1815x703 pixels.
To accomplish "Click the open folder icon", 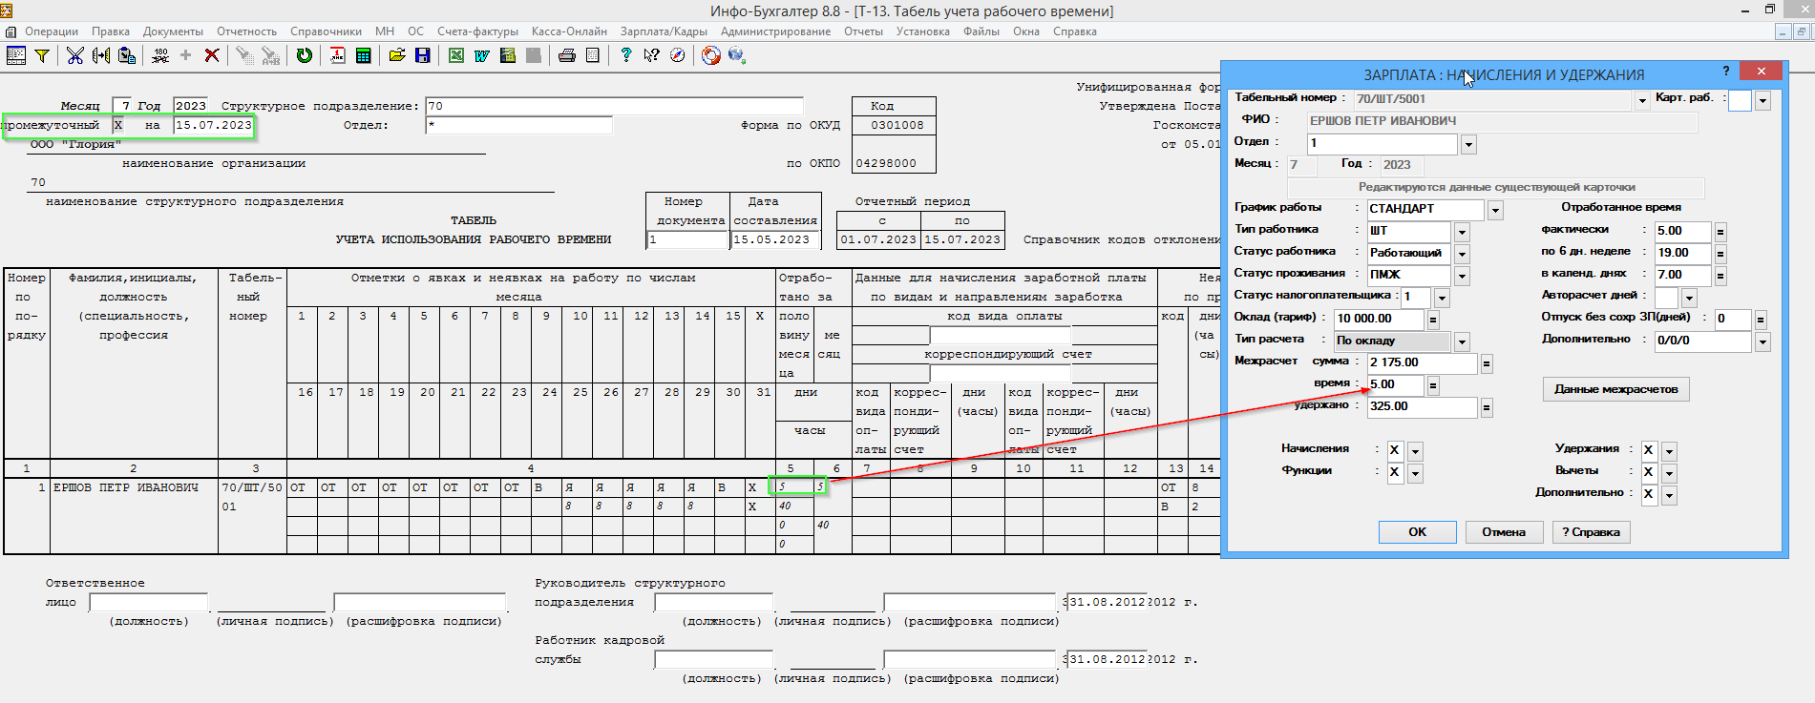I will pyautogui.click(x=397, y=55).
